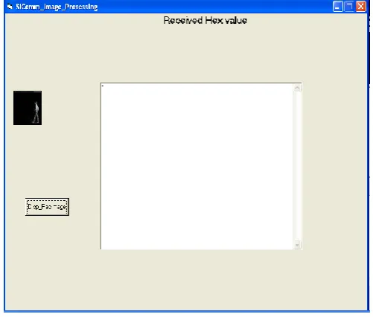Click the "Received Hex value" label
The width and height of the screenshot is (373, 317).
click(x=205, y=21)
